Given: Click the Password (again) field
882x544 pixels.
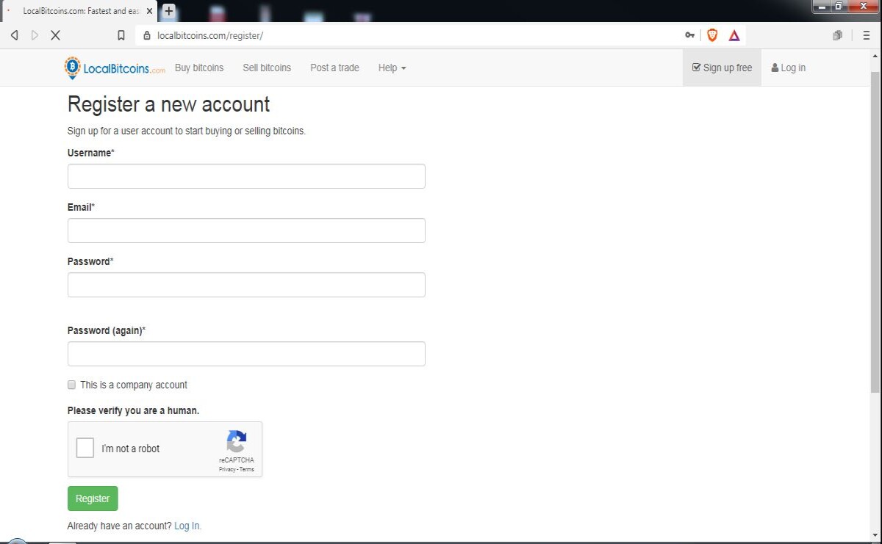Looking at the screenshot, I should (x=246, y=354).
